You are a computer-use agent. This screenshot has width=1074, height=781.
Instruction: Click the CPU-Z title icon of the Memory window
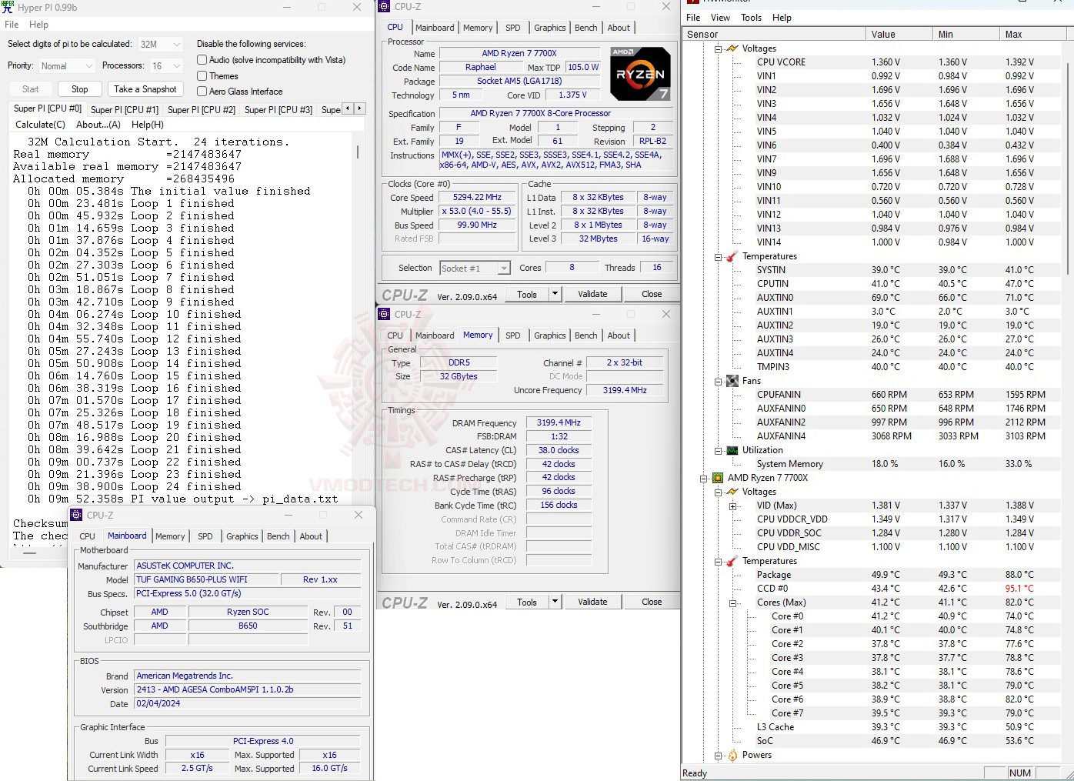point(384,314)
